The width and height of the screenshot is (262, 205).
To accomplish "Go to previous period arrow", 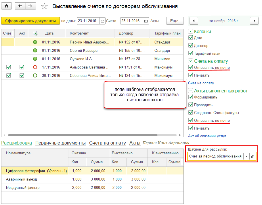I will pyautogui.click(x=194, y=21).
